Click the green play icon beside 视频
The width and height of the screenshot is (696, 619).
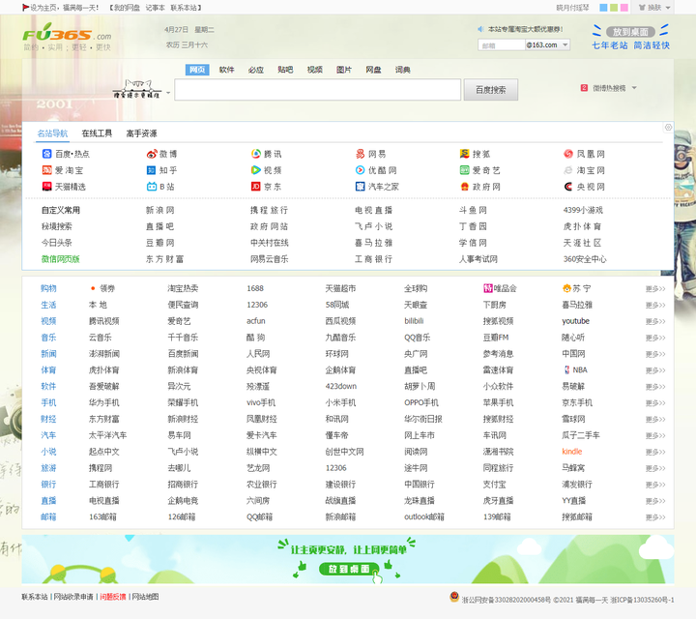(256, 170)
